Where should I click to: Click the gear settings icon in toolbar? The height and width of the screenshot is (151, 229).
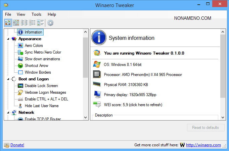tap(50, 23)
